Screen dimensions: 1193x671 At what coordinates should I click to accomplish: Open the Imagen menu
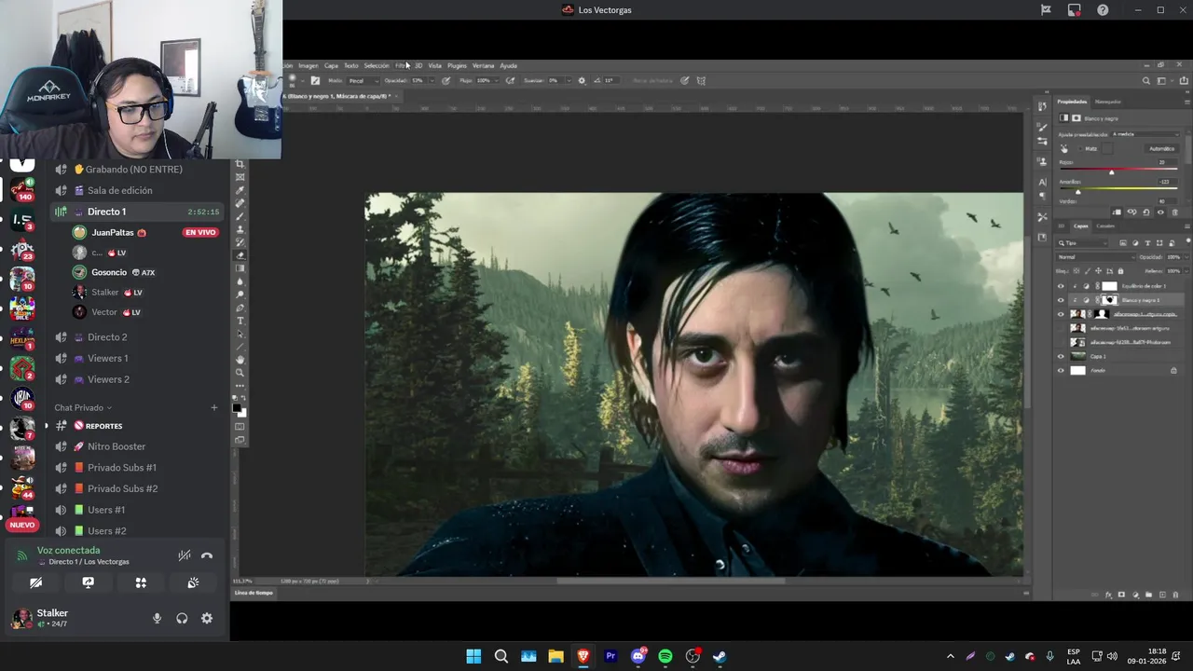(308, 66)
